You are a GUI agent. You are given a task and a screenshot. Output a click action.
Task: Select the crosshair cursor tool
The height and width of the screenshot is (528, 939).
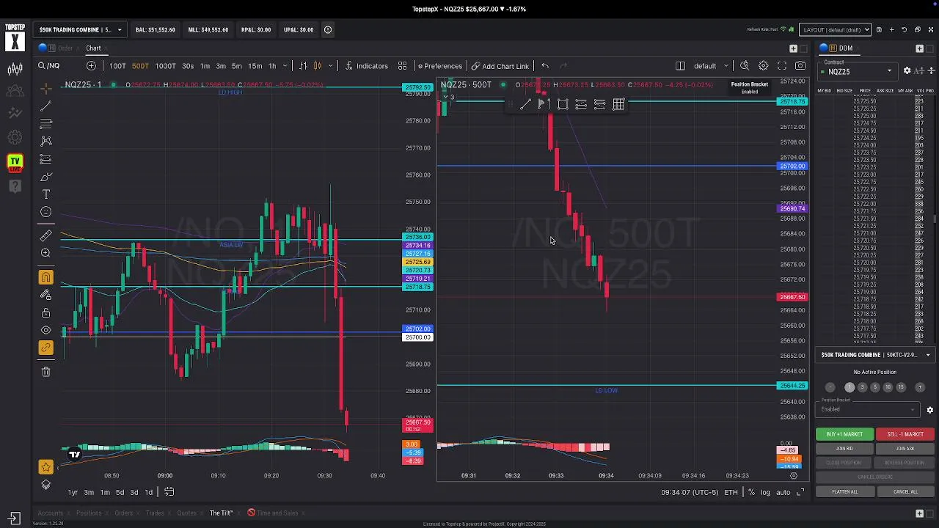pos(45,89)
